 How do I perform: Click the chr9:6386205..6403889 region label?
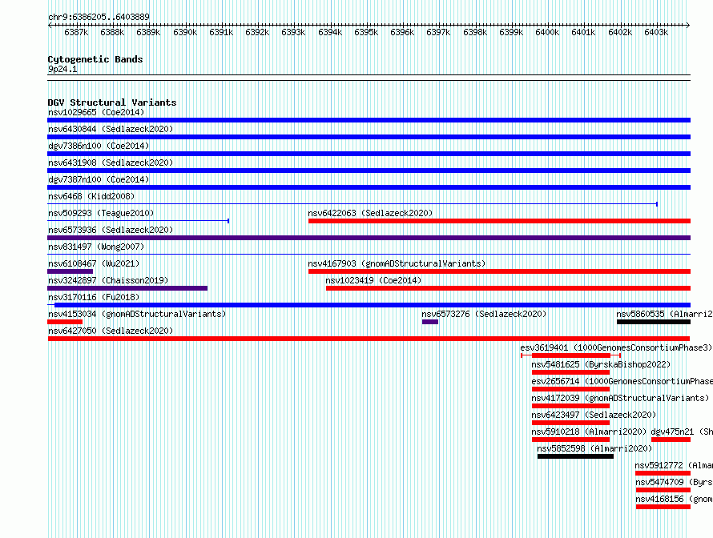99,17
